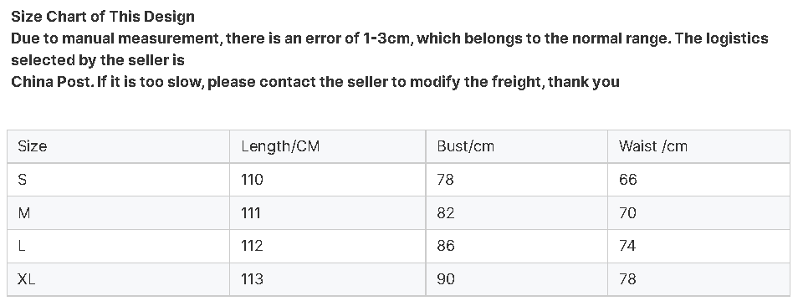The image size is (798, 301).
Task: Click the Size Chart of This Design heading
Action: pos(103,17)
